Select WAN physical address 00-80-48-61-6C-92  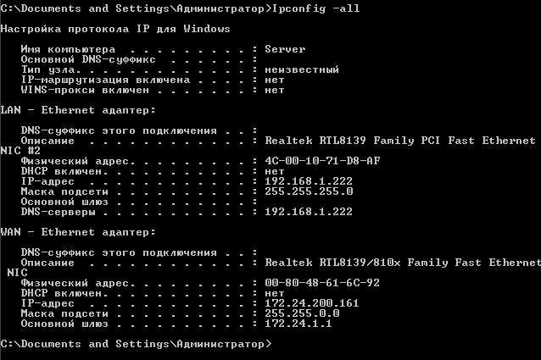click(x=322, y=282)
